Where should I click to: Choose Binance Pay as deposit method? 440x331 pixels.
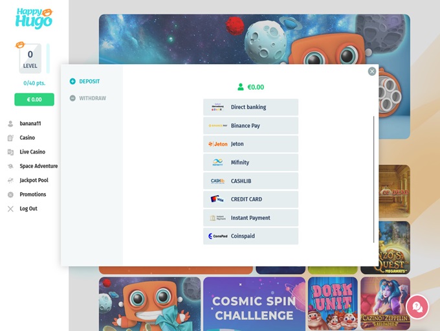[250, 126]
